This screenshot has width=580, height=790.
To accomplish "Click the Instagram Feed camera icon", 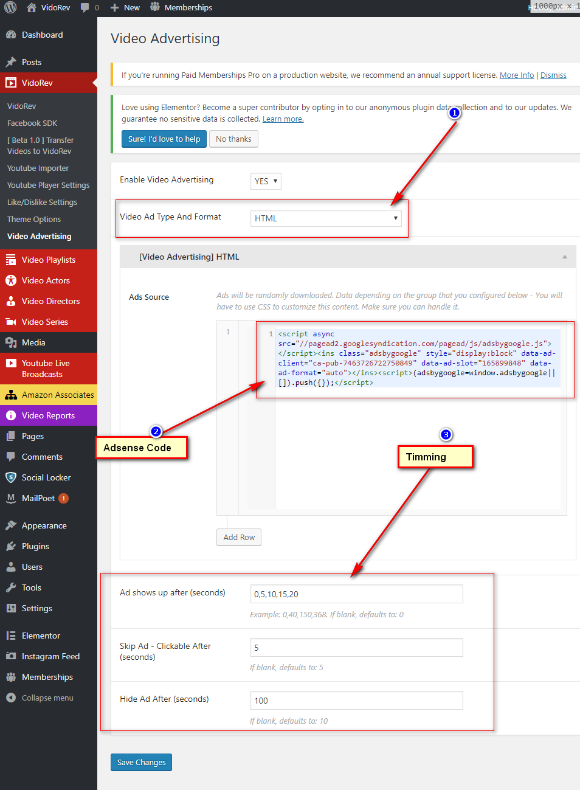I will pyautogui.click(x=11, y=656).
